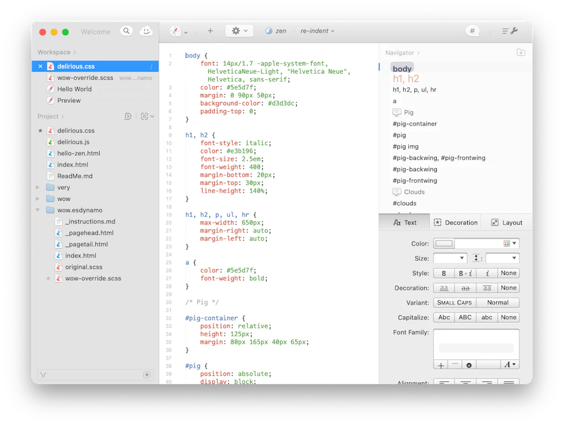The height and width of the screenshot is (426, 564).
Task: Click the Font Family list field
Action: tap(476, 344)
